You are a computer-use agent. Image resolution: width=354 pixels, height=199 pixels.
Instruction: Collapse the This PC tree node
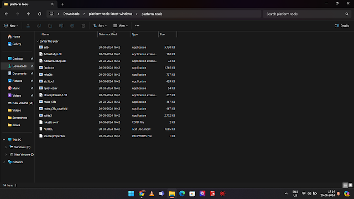[4, 140]
